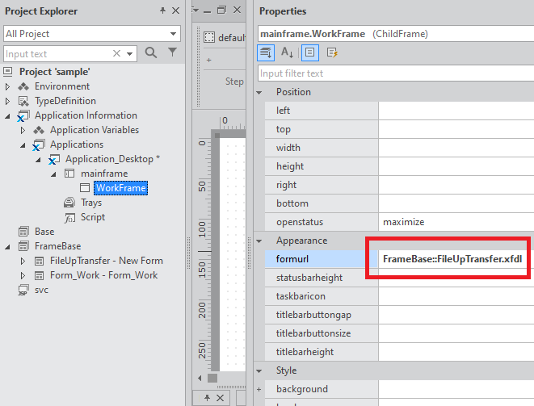Screen dimensions: 534x406
Task: Click the formurl property value field
Action: tap(452, 258)
